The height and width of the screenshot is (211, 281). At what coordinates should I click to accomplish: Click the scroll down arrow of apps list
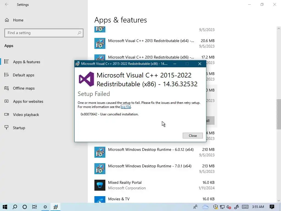point(279,201)
